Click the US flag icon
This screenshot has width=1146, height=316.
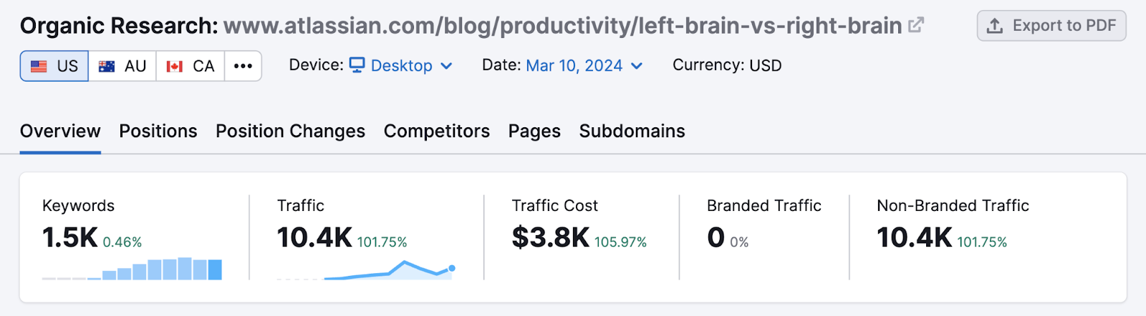[x=39, y=66]
